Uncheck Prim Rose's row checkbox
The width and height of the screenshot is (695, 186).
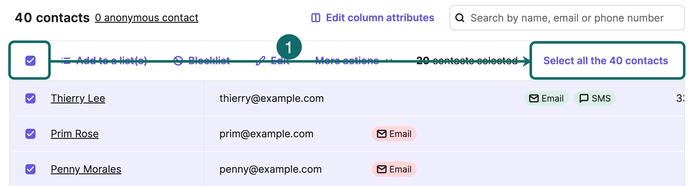click(x=30, y=134)
